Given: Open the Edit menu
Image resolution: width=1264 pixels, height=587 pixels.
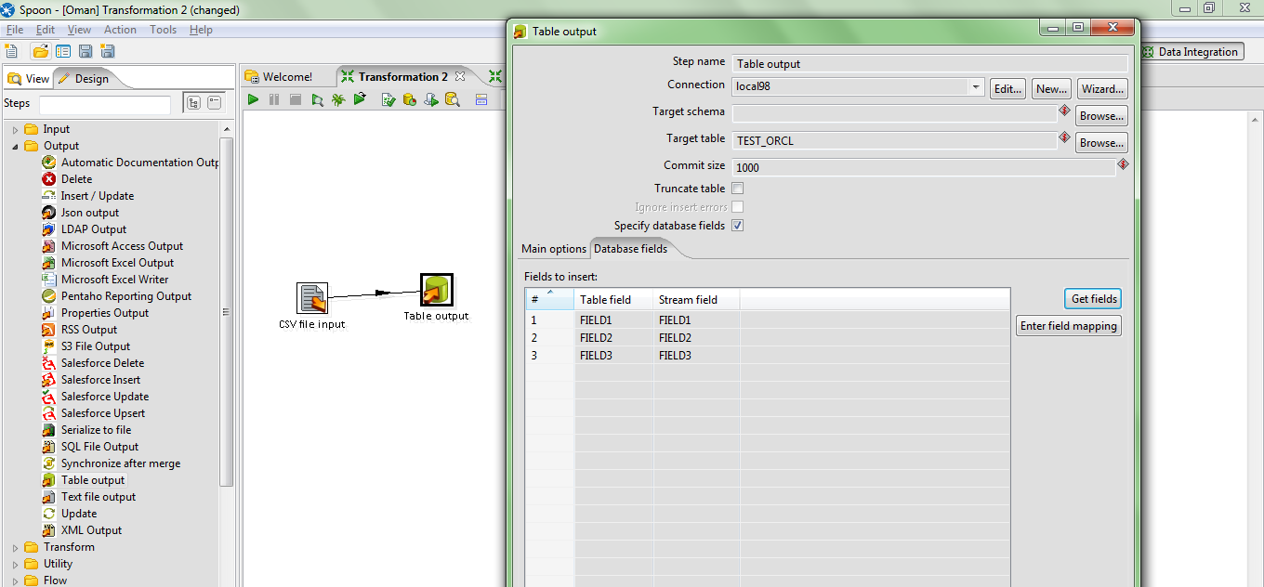Looking at the screenshot, I should 46,30.
